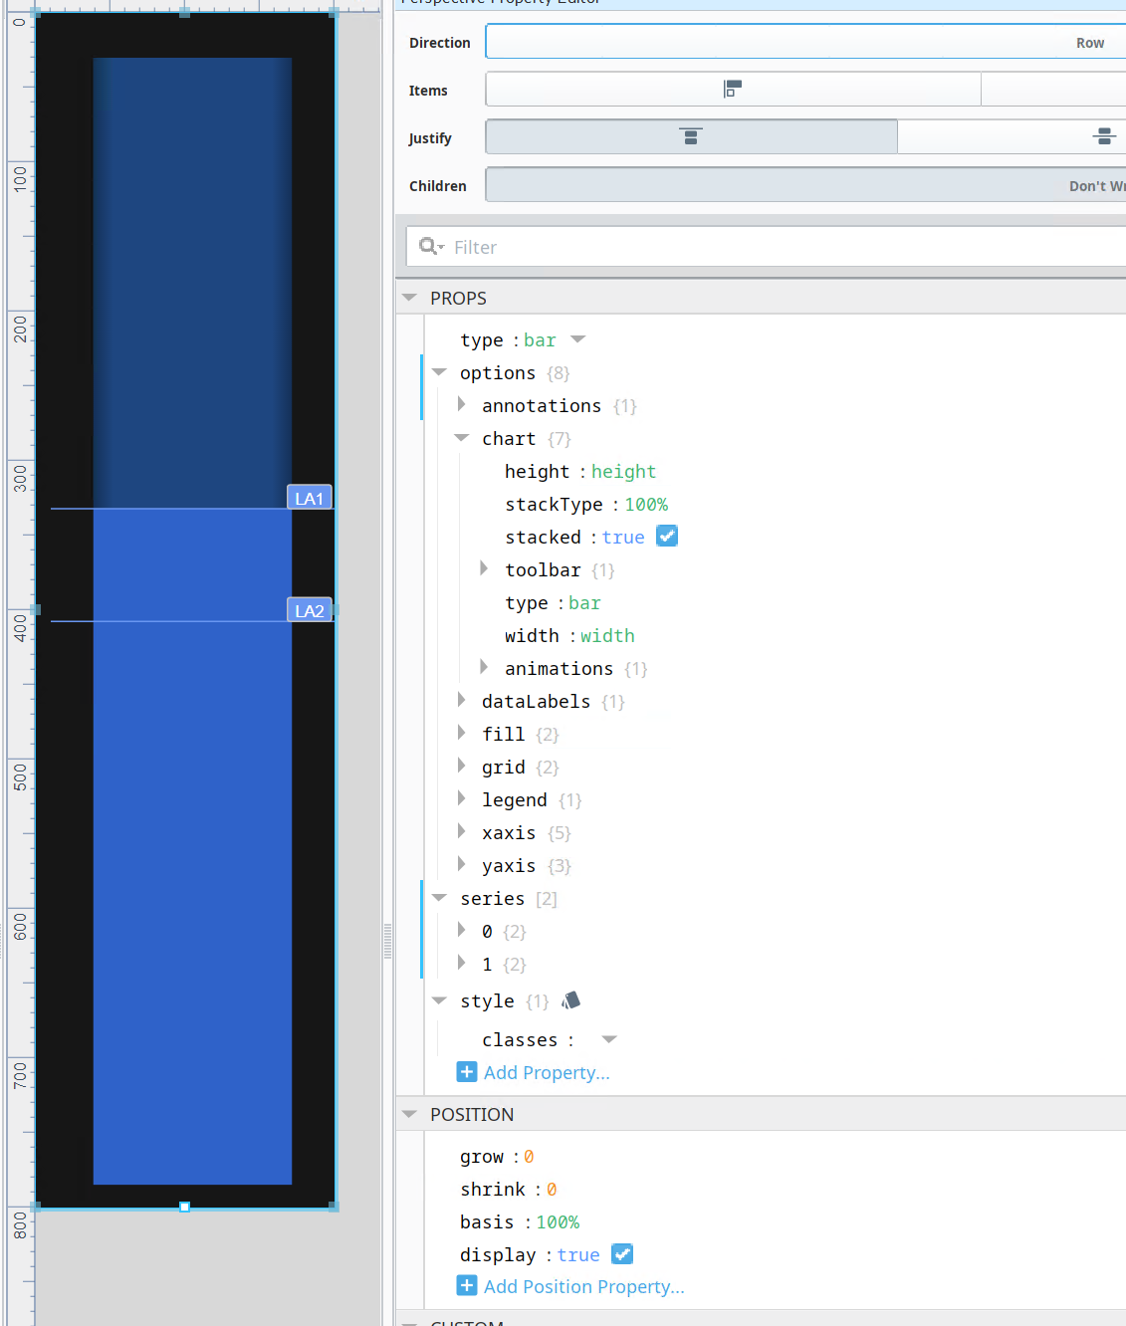Collapse the PROPS section
Screen dimensions: 1126x1326
(409, 298)
